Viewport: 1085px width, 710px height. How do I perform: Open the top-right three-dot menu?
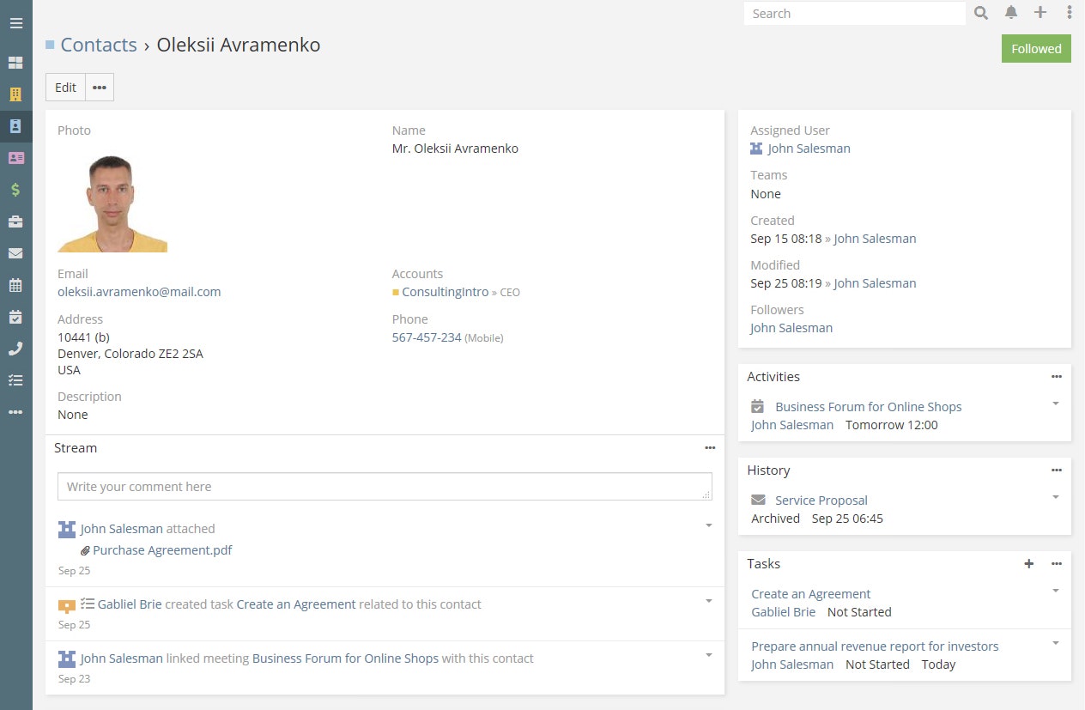point(1069,13)
